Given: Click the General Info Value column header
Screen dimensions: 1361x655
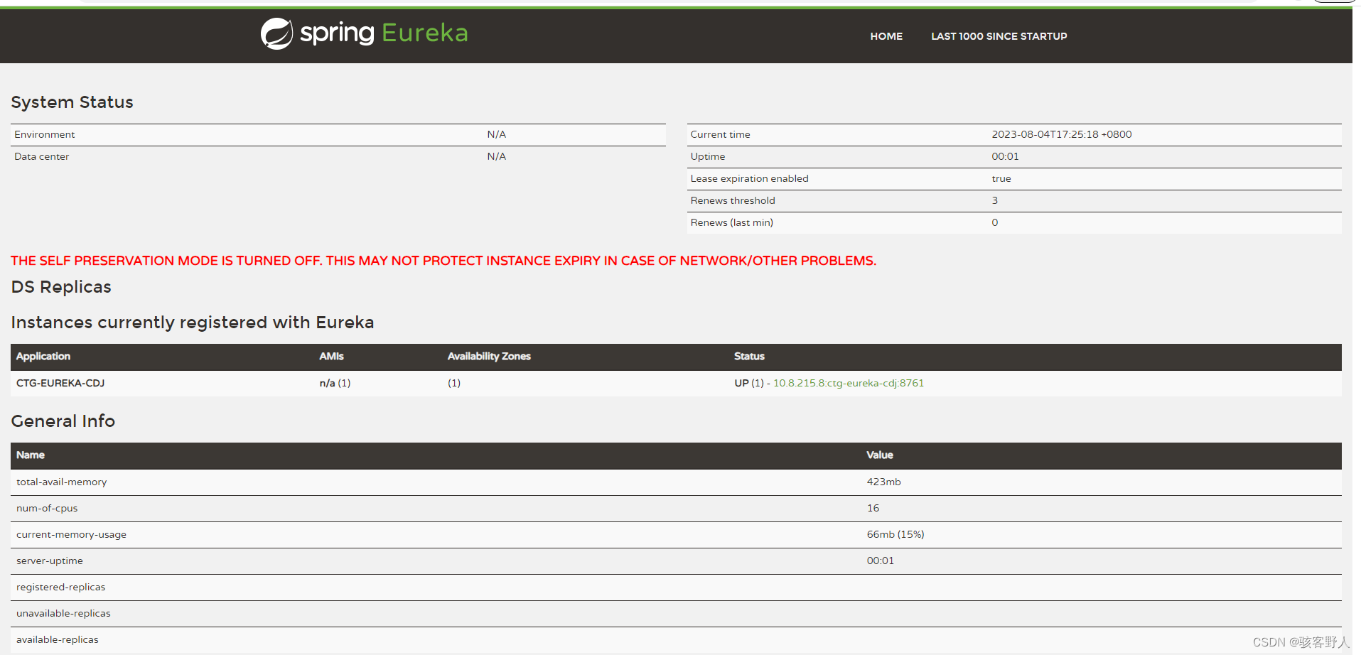Looking at the screenshot, I should coord(880,455).
